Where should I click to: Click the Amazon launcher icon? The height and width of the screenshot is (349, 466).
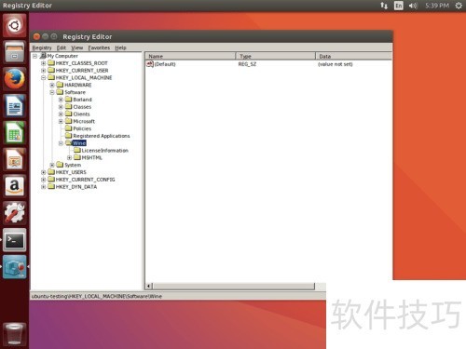pos(14,186)
